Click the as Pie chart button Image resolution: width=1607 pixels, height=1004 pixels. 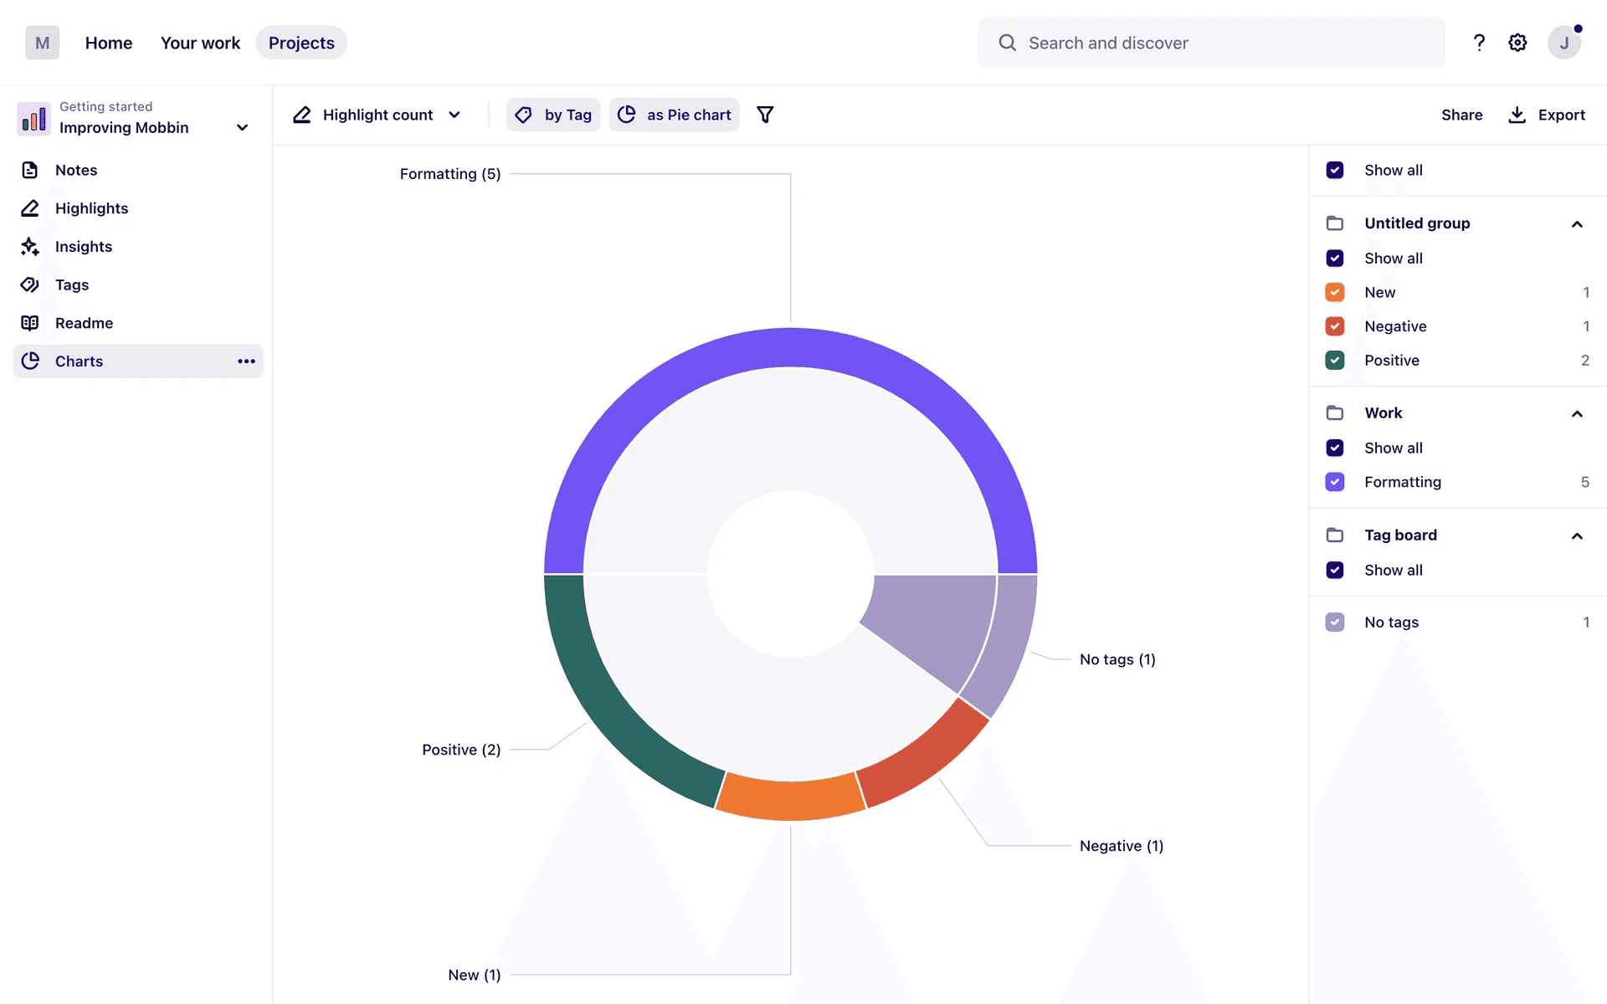[675, 115]
